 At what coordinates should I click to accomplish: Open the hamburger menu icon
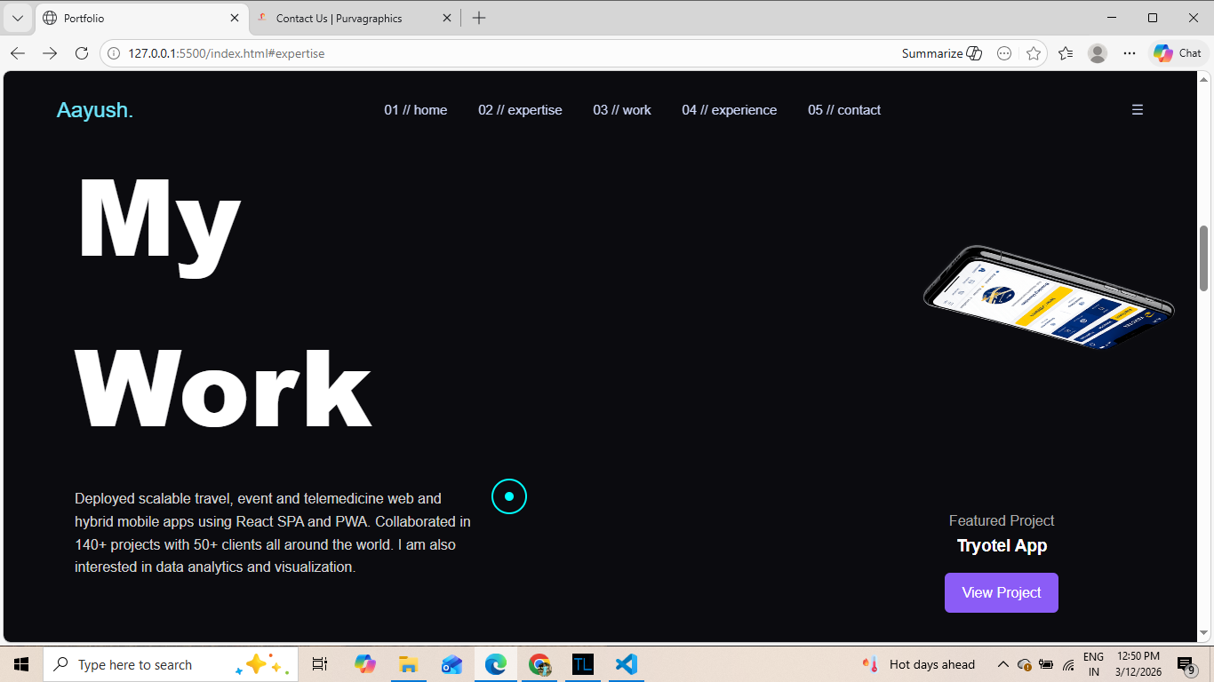(x=1137, y=110)
